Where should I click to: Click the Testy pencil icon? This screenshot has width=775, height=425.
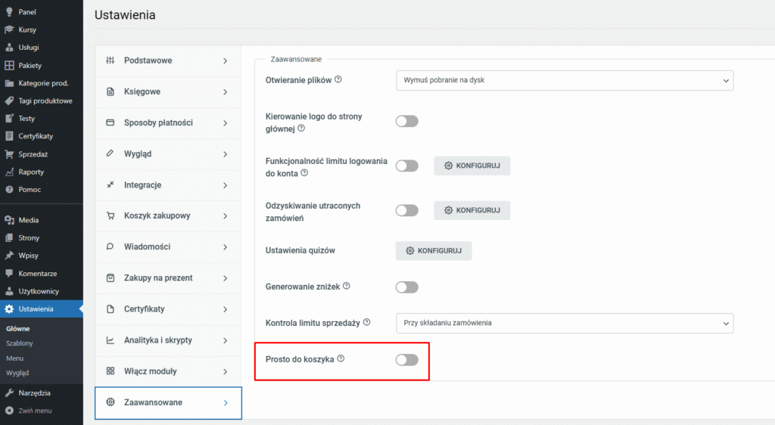(9, 119)
